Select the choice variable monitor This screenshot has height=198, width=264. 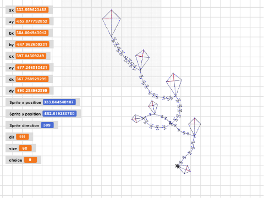[x=23, y=160]
